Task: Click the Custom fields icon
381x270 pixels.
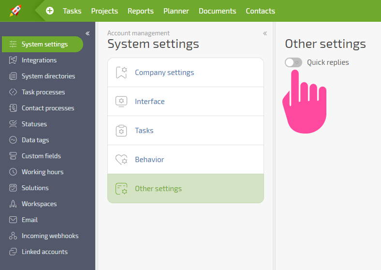Action: pyautogui.click(x=13, y=156)
